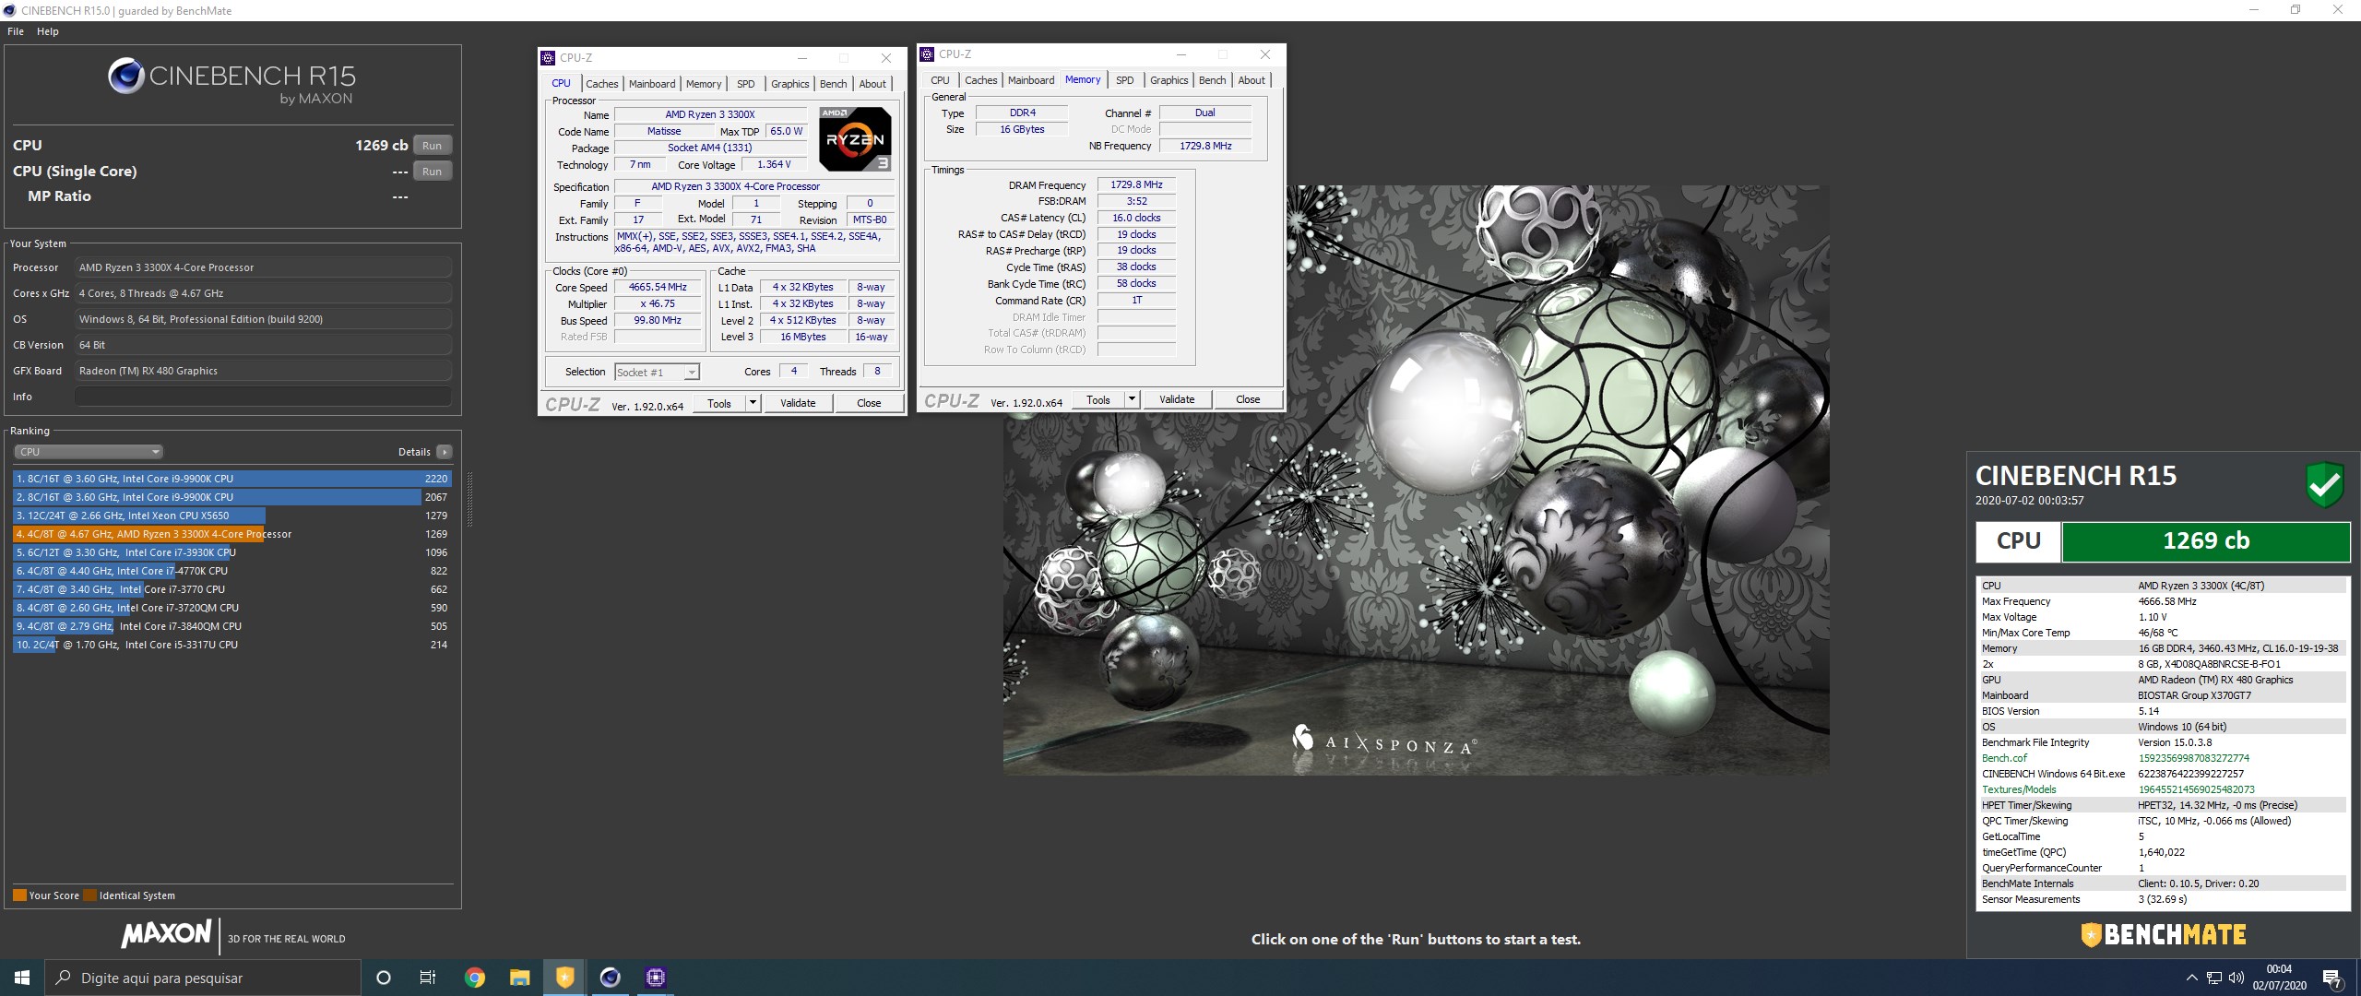Screen dimensions: 2361x996
Task: Open Task View on the taskbar
Action: pos(428,978)
